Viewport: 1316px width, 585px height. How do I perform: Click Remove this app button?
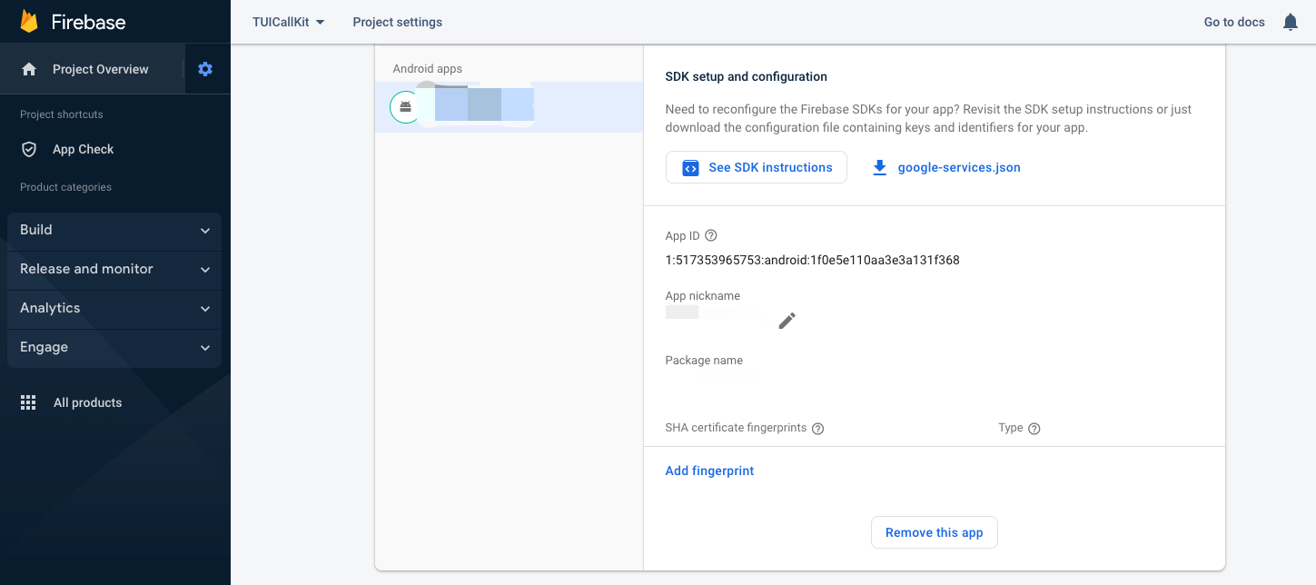tap(934, 532)
